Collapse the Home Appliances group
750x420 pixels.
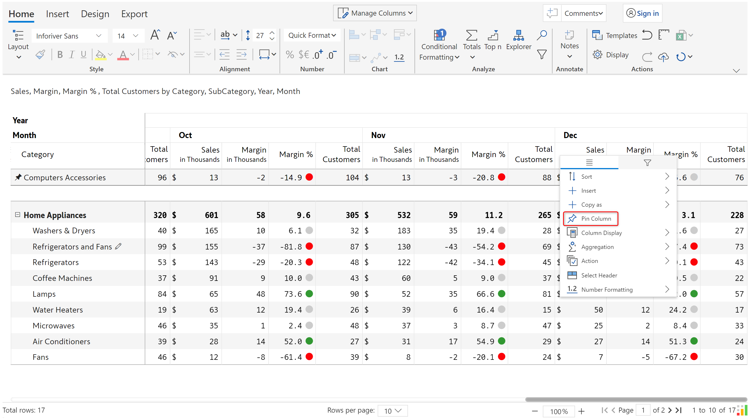(17, 215)
